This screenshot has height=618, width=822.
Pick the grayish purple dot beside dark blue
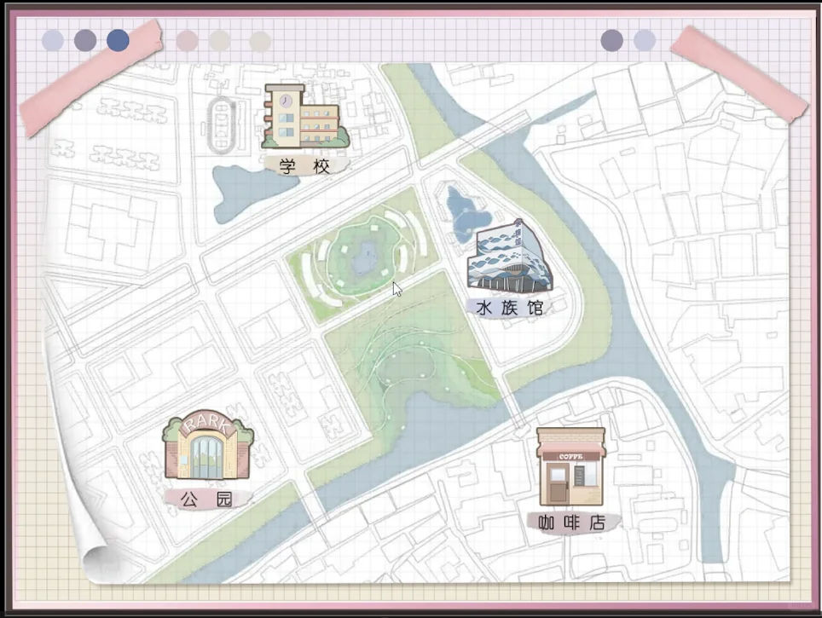(x=85, y=40)
